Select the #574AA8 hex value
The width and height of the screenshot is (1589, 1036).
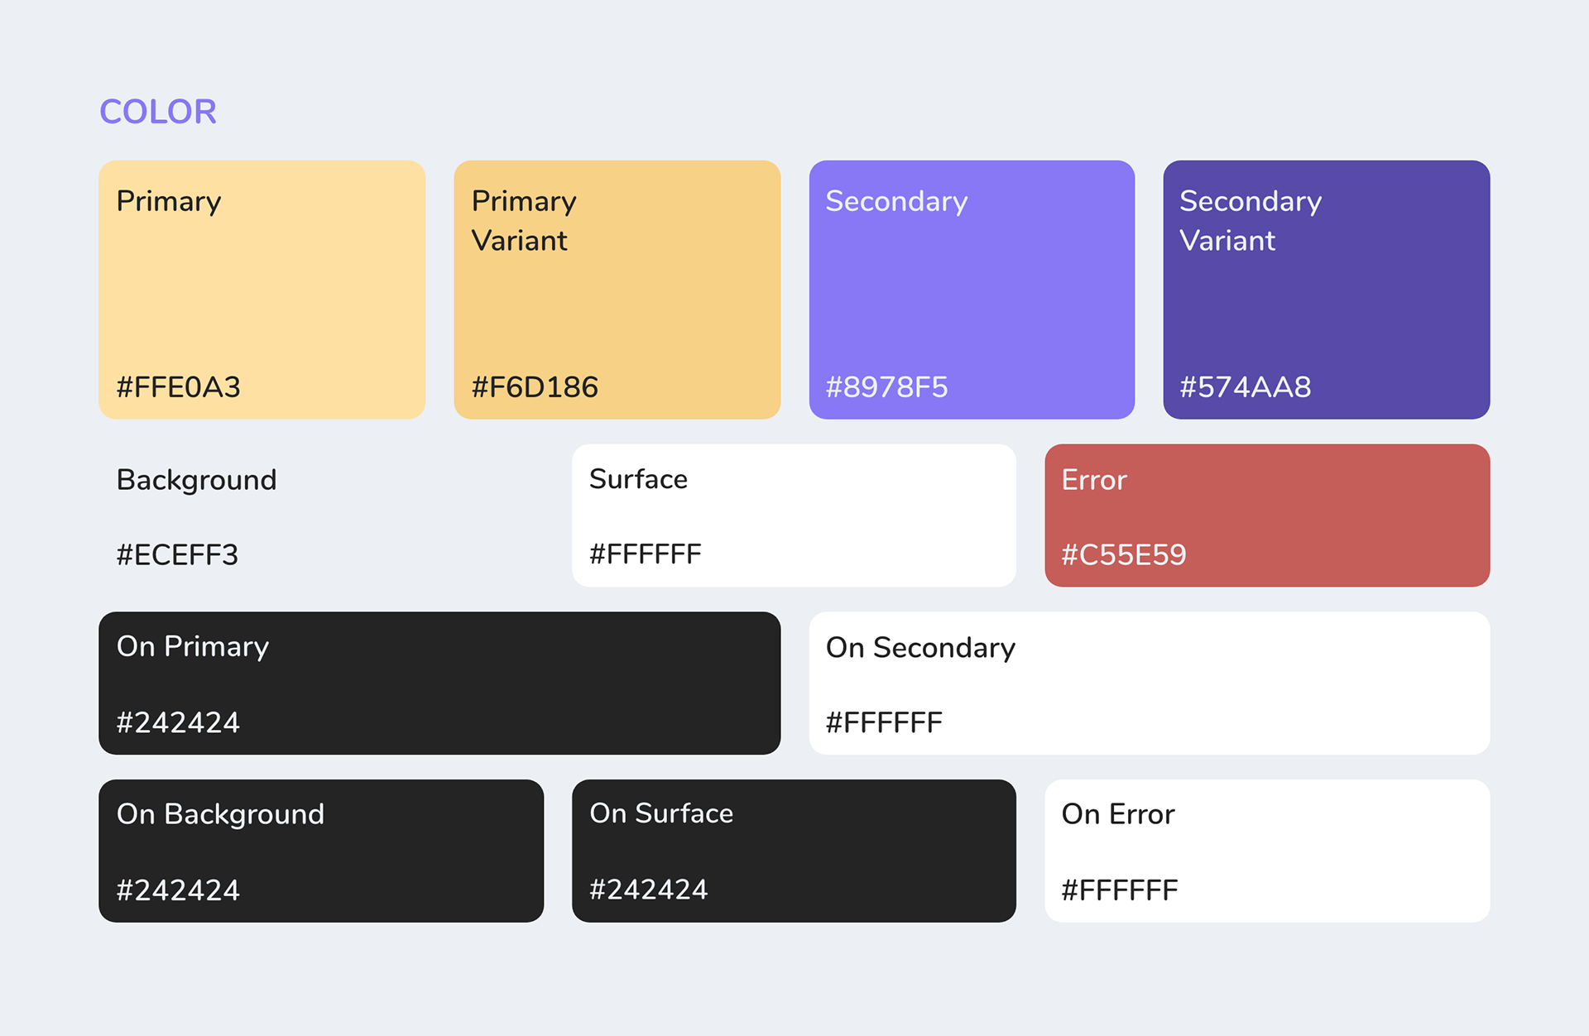(1246, 387)
